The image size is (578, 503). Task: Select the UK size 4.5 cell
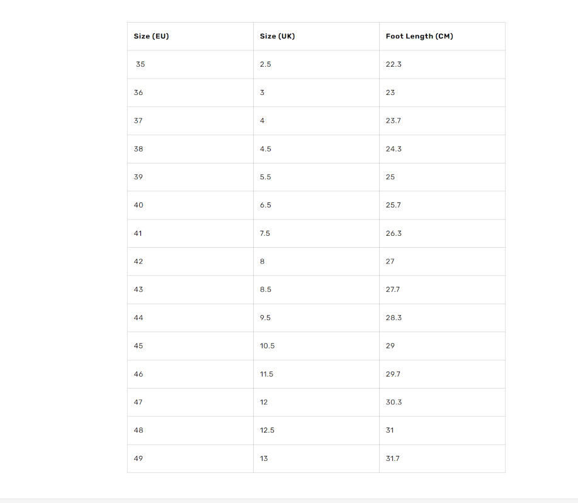click(266, 149)
